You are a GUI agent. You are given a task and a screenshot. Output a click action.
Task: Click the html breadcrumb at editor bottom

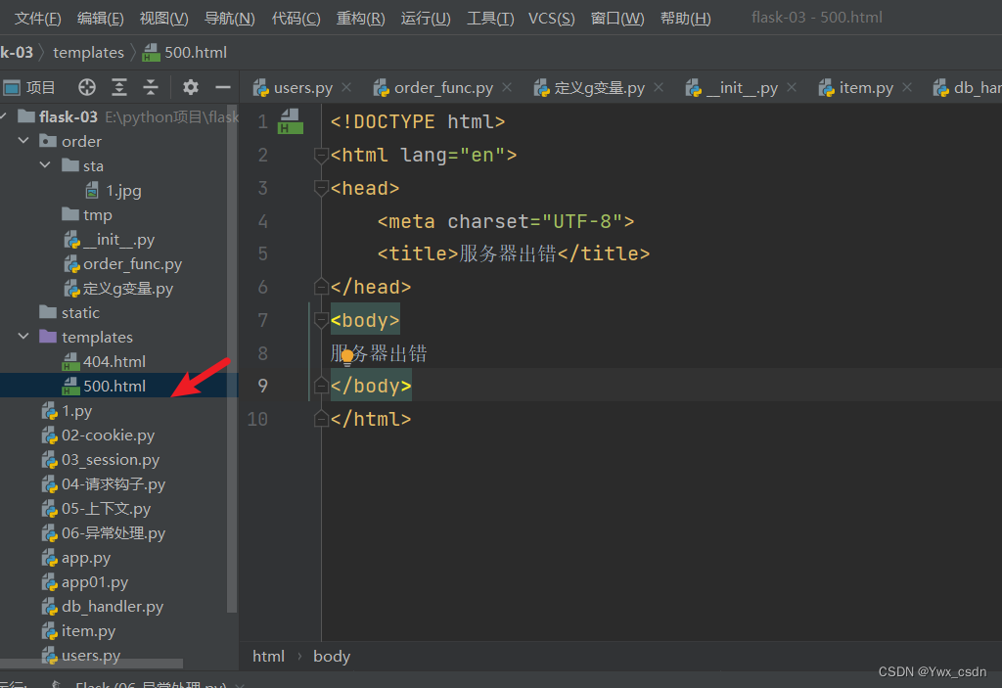click(x=268, y=656)
